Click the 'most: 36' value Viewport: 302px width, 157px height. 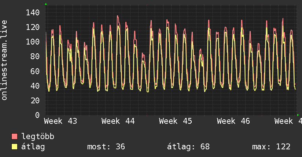[x=106, y=147]
